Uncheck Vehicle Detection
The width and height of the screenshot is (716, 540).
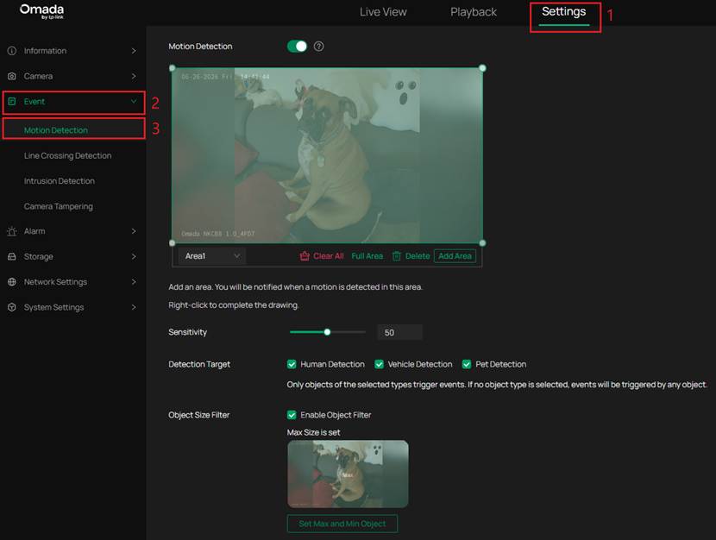click(379, 364)
